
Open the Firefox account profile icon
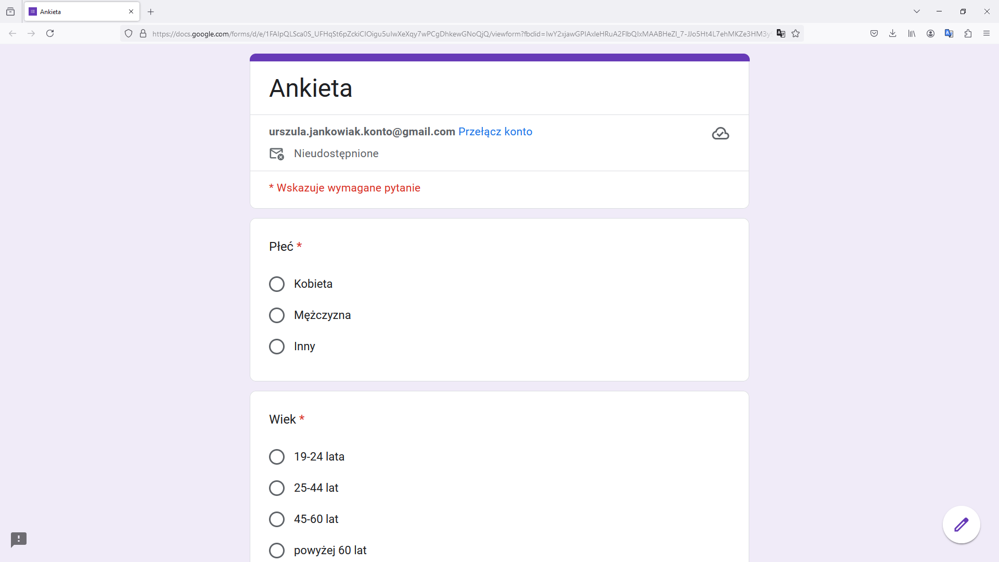coord(930,34)
